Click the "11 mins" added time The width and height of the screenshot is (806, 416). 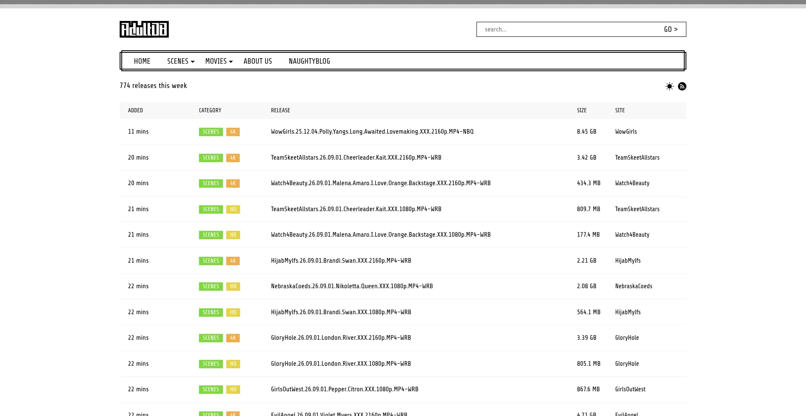(x=138, y=132)
